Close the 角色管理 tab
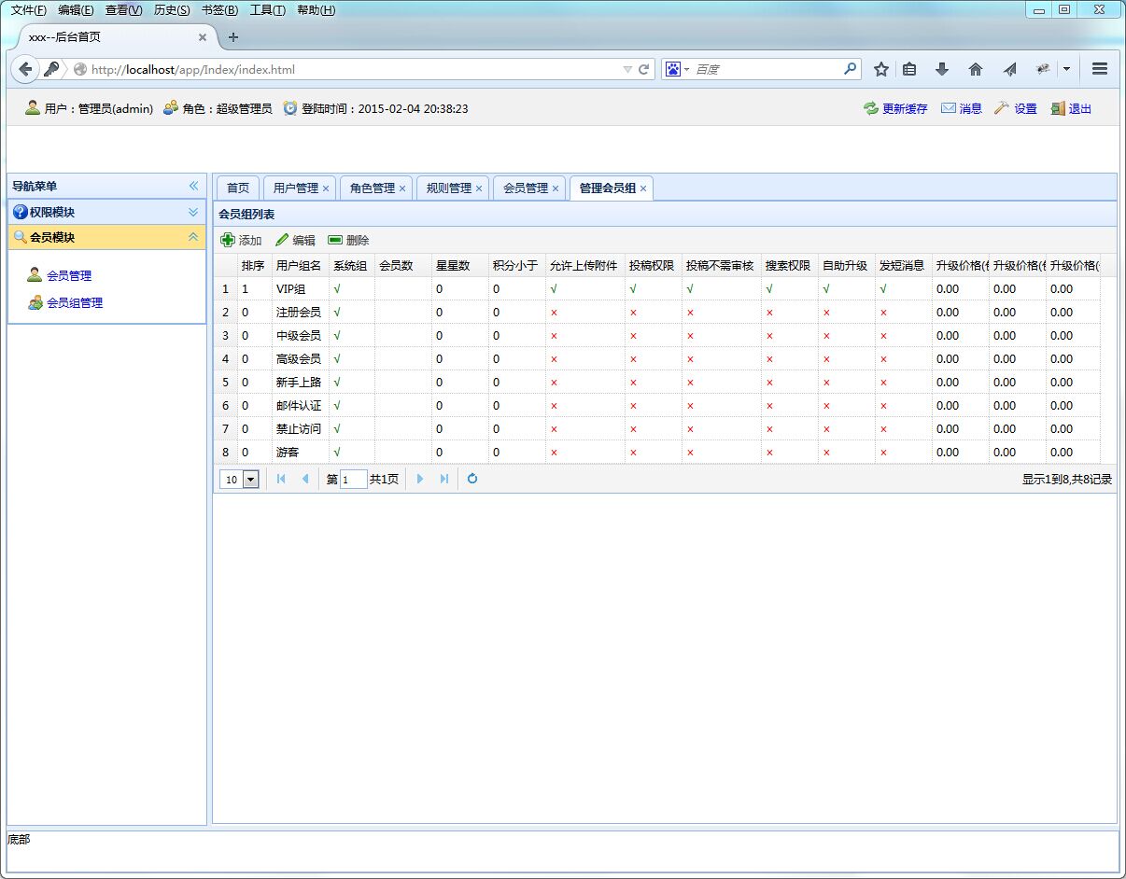Viewport: 1126px width, 879px height. click(402, 188)
